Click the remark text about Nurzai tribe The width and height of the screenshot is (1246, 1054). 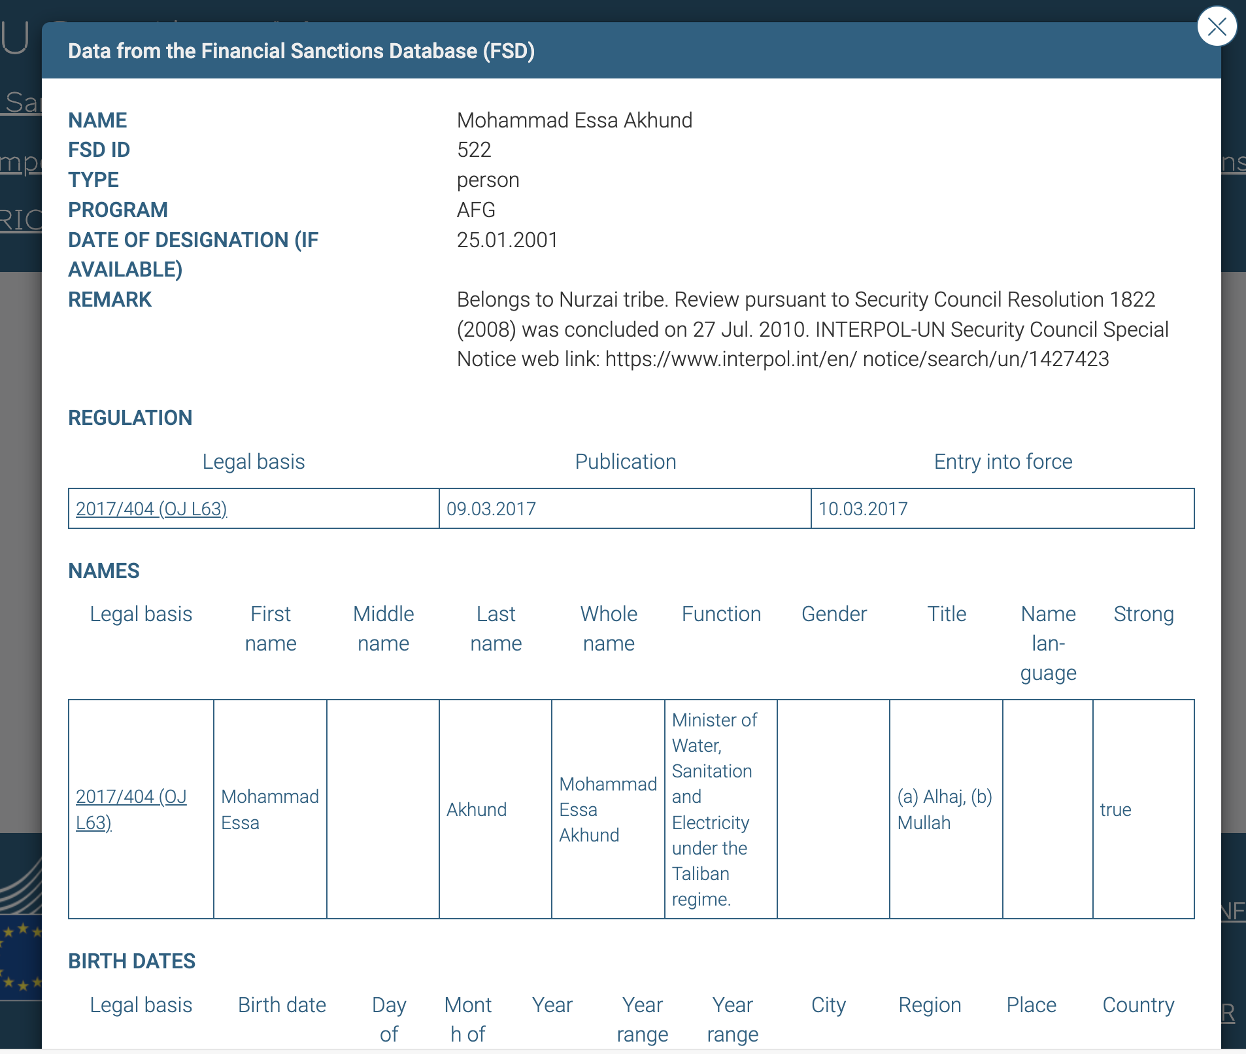coord(813,329)
